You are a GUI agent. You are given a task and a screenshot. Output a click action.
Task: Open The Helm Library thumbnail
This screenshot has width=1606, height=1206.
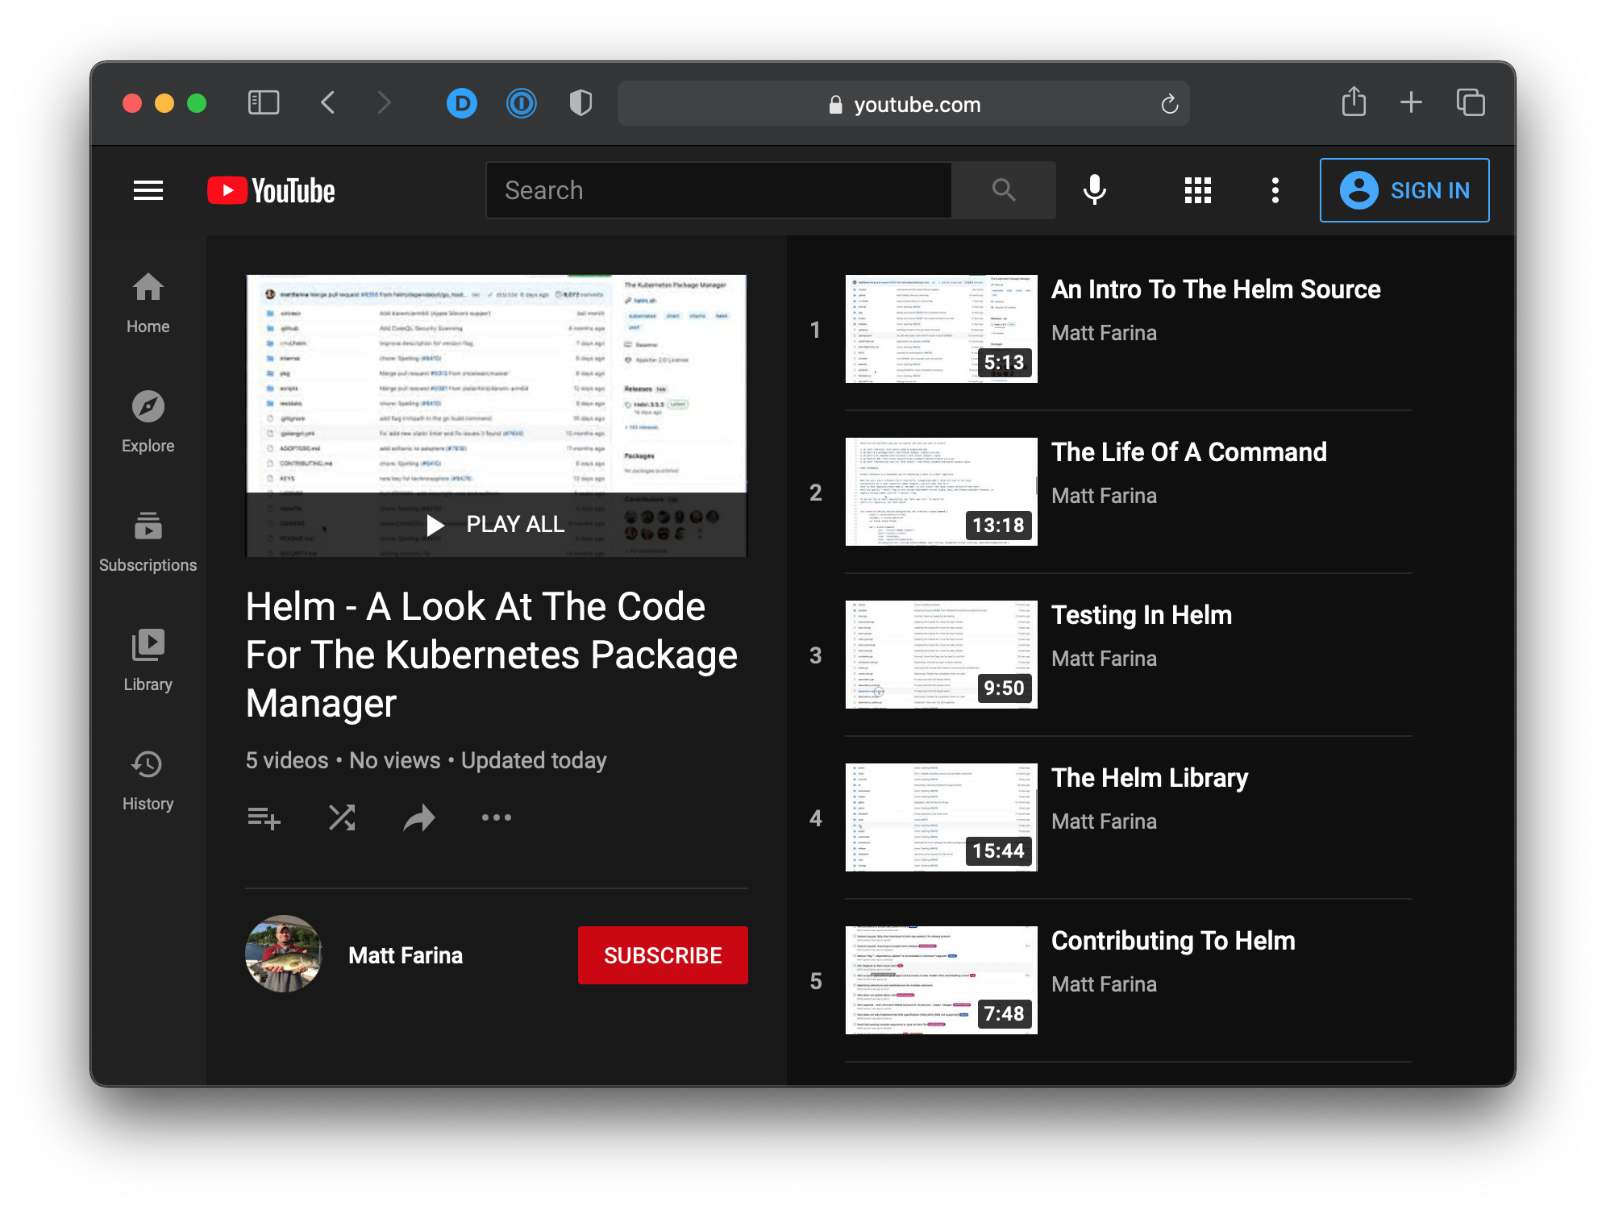tap(942, 817)
